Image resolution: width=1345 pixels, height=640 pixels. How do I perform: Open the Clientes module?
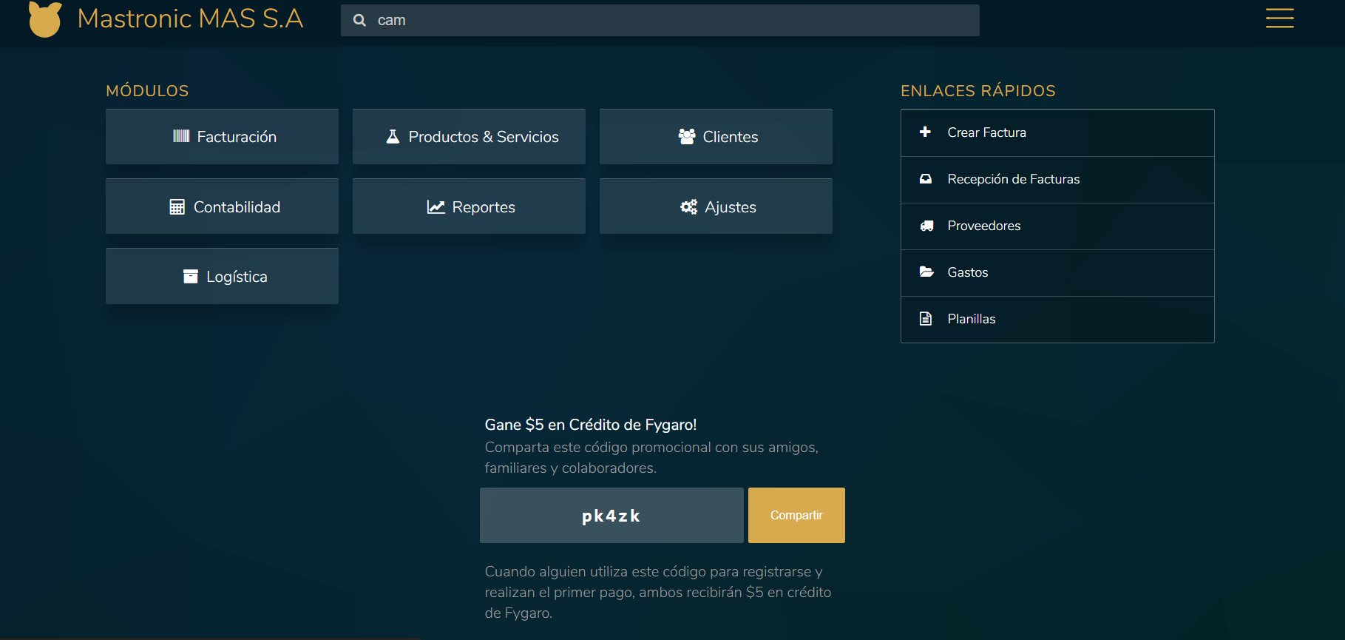point(716,137)
